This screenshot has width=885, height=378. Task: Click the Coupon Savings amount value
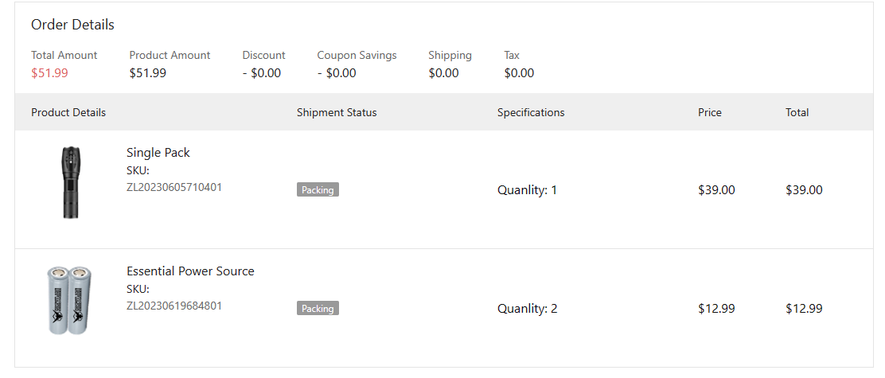coord(337,73)
